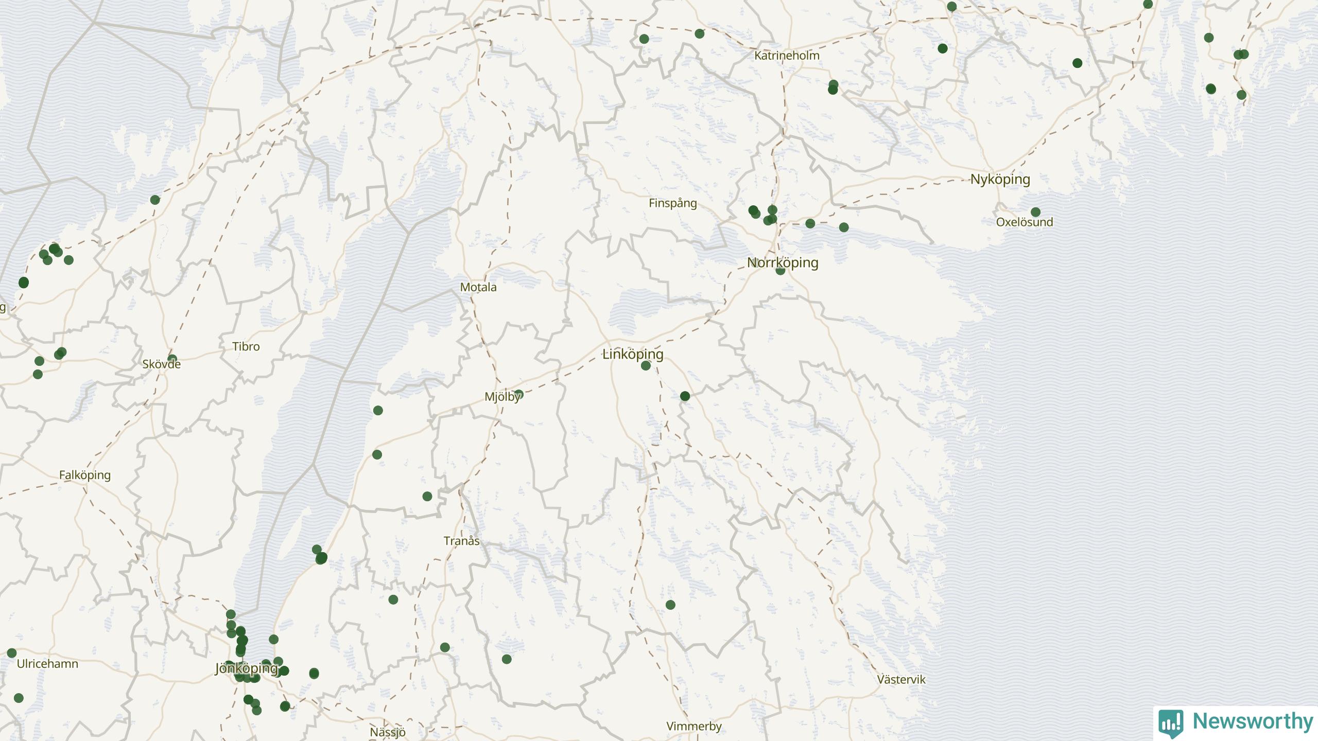Click the Vimmerby label
The height and width of the screenshot is (741, 1318).
(x=693, y=727)
